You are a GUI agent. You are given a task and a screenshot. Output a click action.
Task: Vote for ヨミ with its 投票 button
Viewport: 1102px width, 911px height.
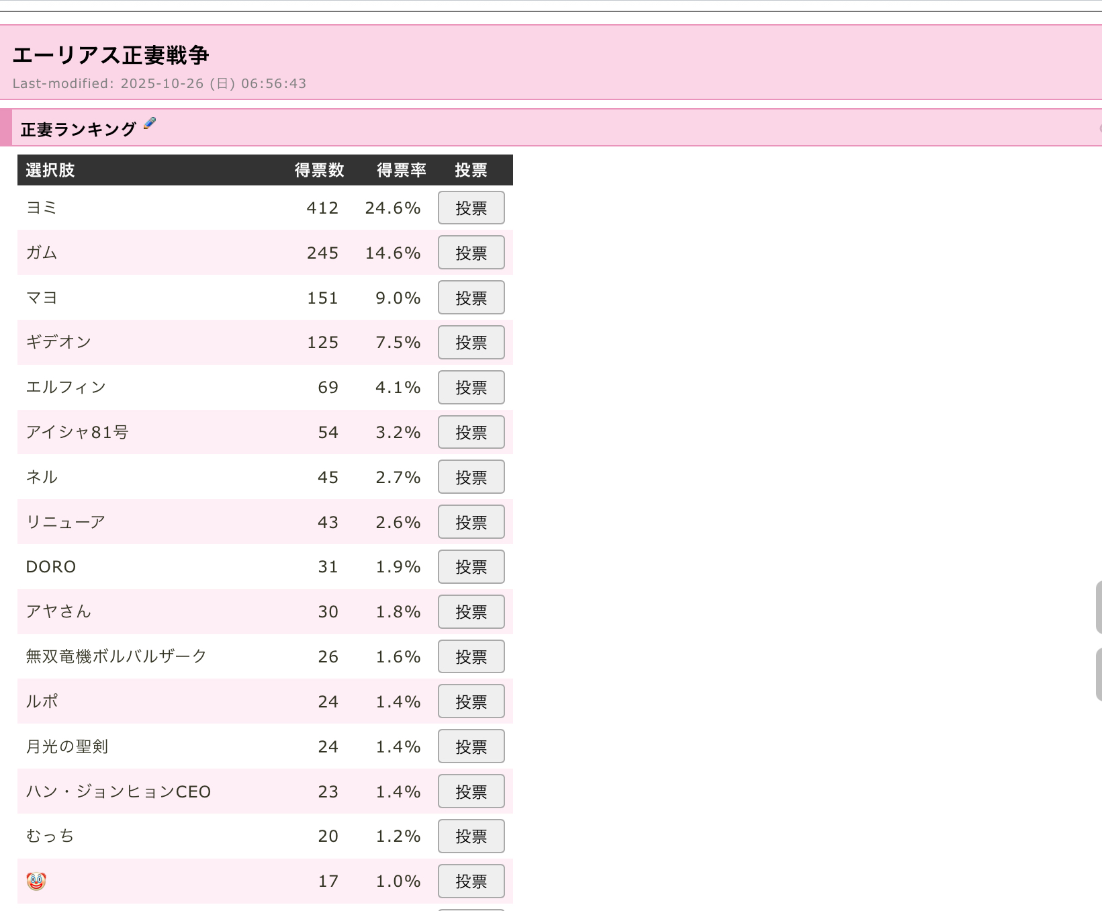(471, 208)
